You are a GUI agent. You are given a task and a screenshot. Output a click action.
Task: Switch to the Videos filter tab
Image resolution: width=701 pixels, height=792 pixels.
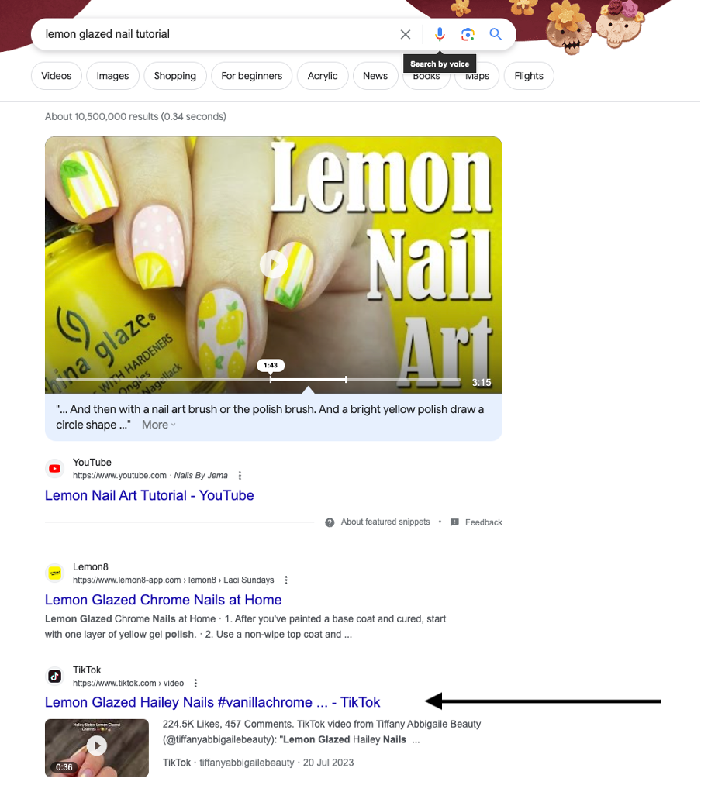(56, 76)
